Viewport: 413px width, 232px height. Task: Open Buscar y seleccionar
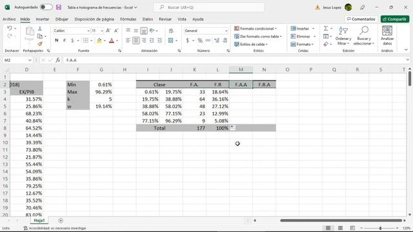click(x=364, y=36)
